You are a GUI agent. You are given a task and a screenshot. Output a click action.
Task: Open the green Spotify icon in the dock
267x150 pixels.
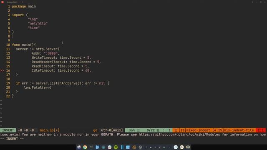click(116, 147)
